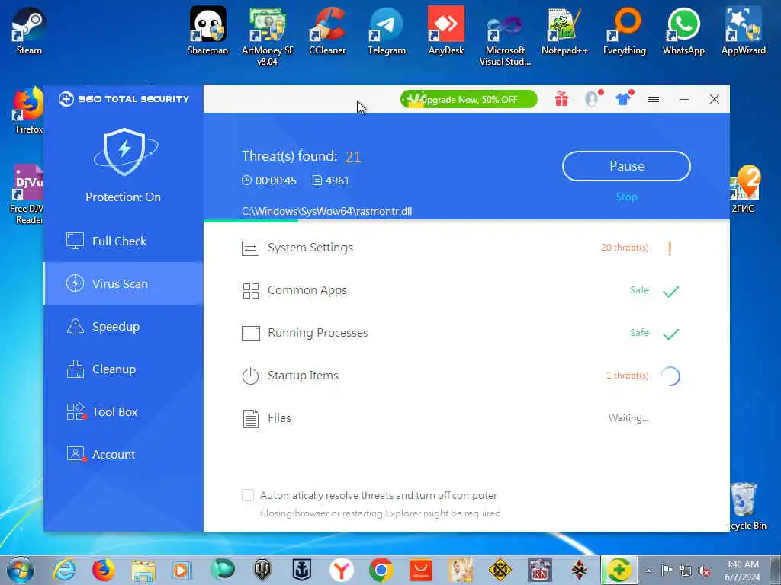
Task: Open Firefox desktop shortcut
Action: (x=28, y=110)
